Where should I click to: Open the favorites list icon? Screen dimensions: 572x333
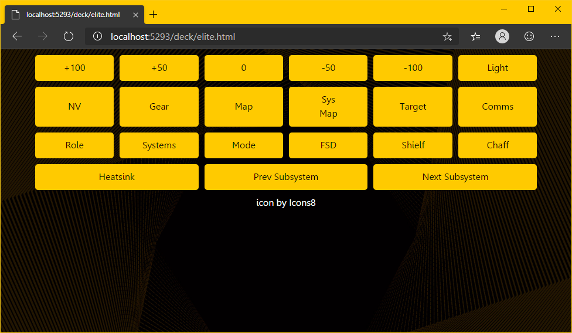(x=476, y=36)
